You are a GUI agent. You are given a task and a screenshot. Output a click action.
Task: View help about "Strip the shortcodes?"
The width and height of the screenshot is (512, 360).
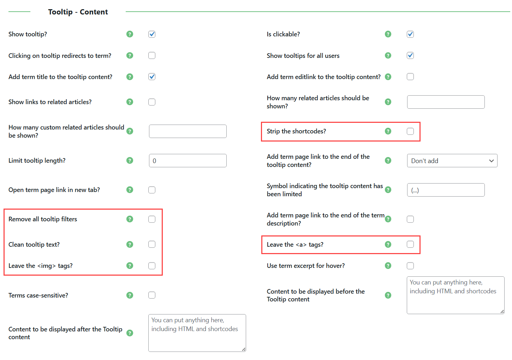(388, 131)
